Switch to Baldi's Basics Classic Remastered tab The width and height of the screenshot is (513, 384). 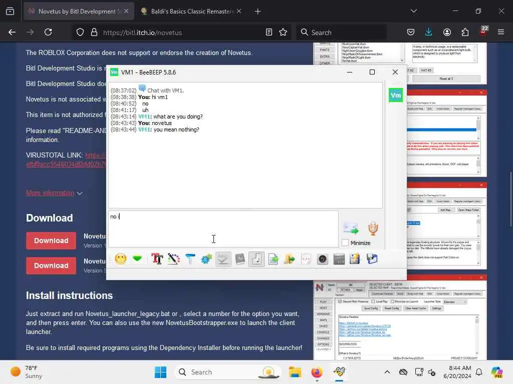pos(192,11)
